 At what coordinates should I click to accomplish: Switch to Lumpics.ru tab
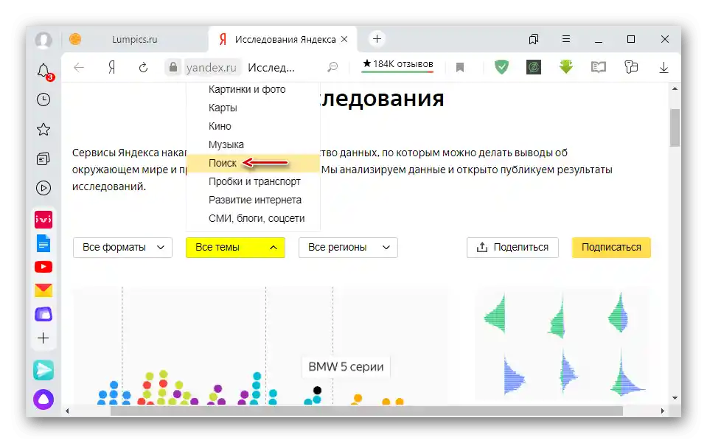click(x=134, y=39)
